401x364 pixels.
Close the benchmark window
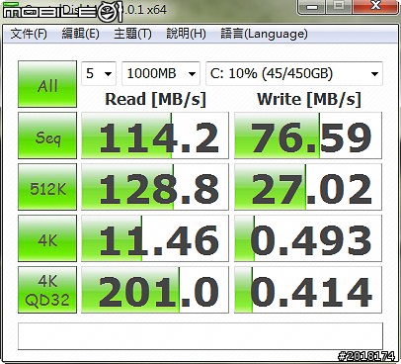point(375,7)
